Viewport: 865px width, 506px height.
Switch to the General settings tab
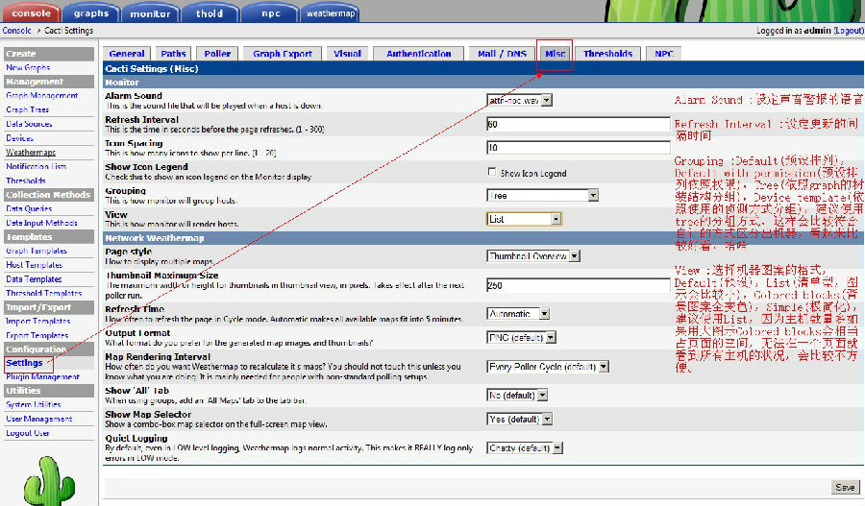[x=127, y=54]
